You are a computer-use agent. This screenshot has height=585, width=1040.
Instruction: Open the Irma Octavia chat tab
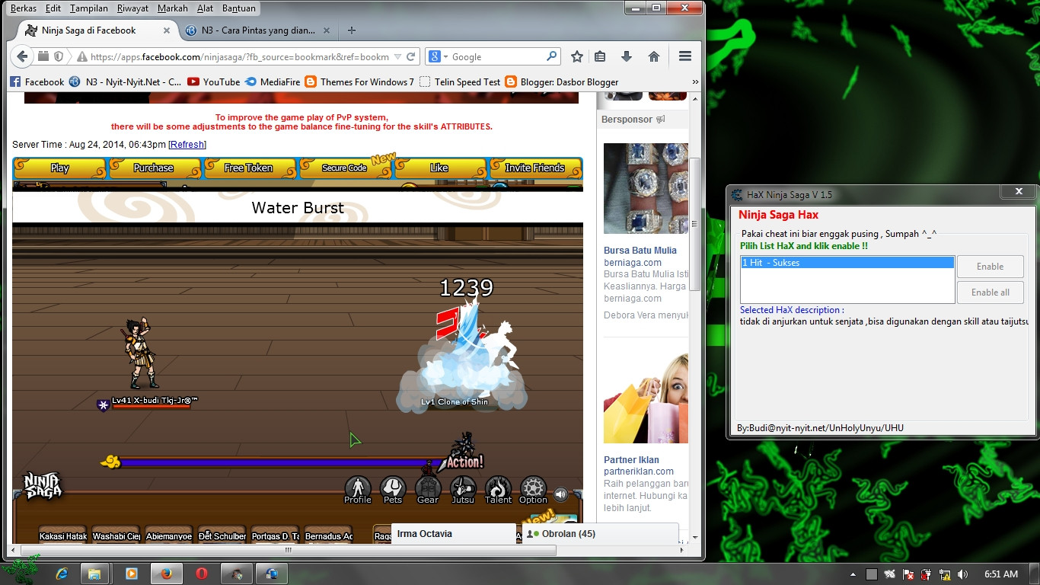tap(454, 534)
